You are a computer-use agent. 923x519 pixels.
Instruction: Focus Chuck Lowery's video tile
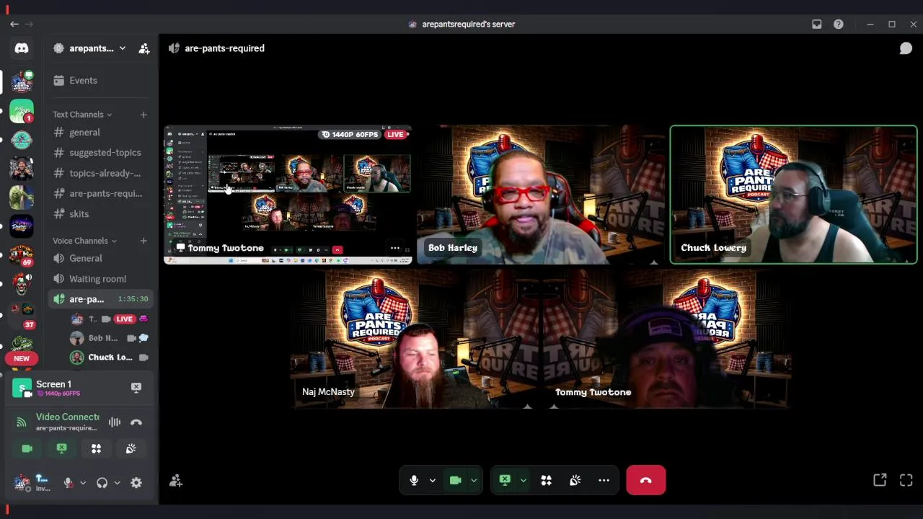click(x=793, y=195)
